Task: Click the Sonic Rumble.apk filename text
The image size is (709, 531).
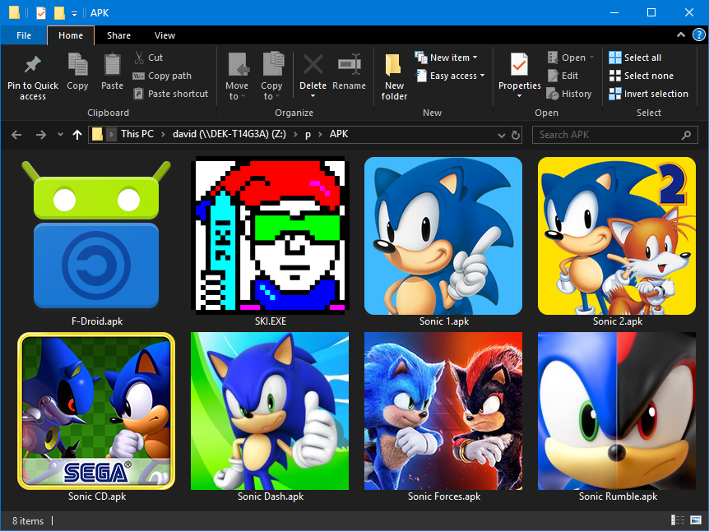Action: (x=618, y=496)
